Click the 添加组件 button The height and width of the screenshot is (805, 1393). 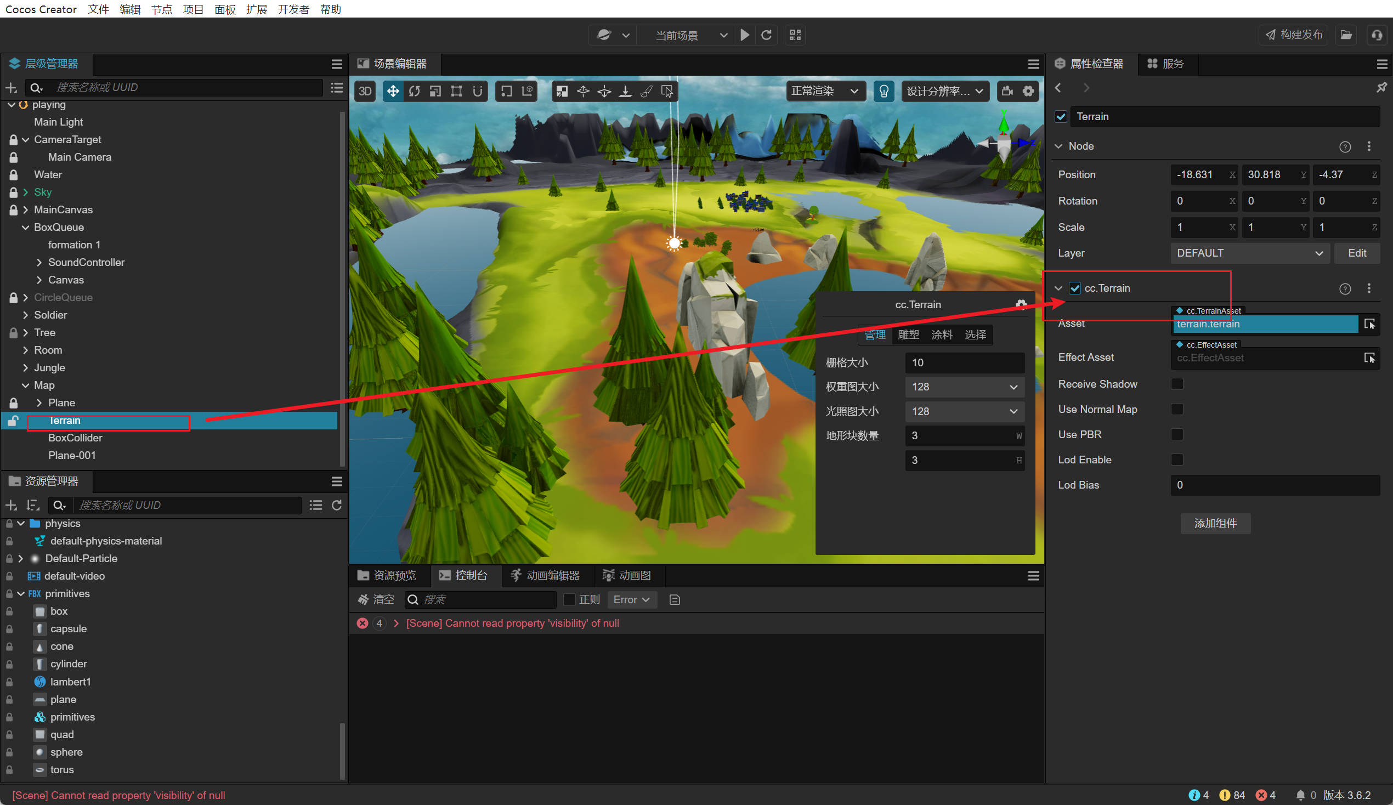pos(1215,523)
